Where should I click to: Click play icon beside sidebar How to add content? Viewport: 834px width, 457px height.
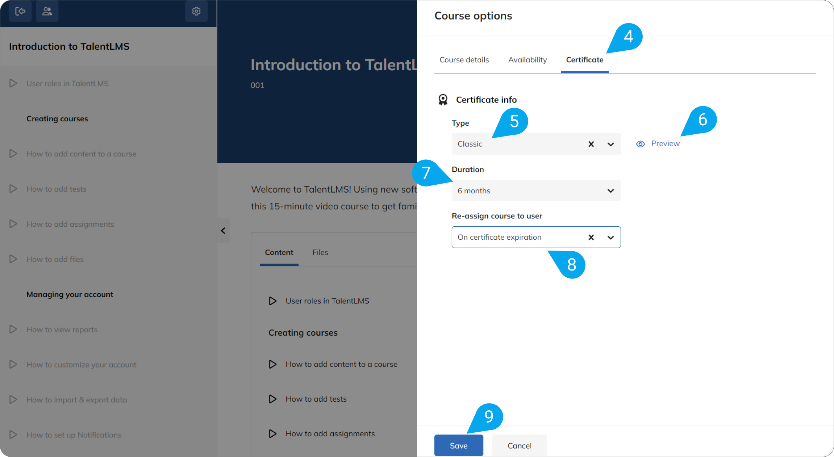[13, 154]
